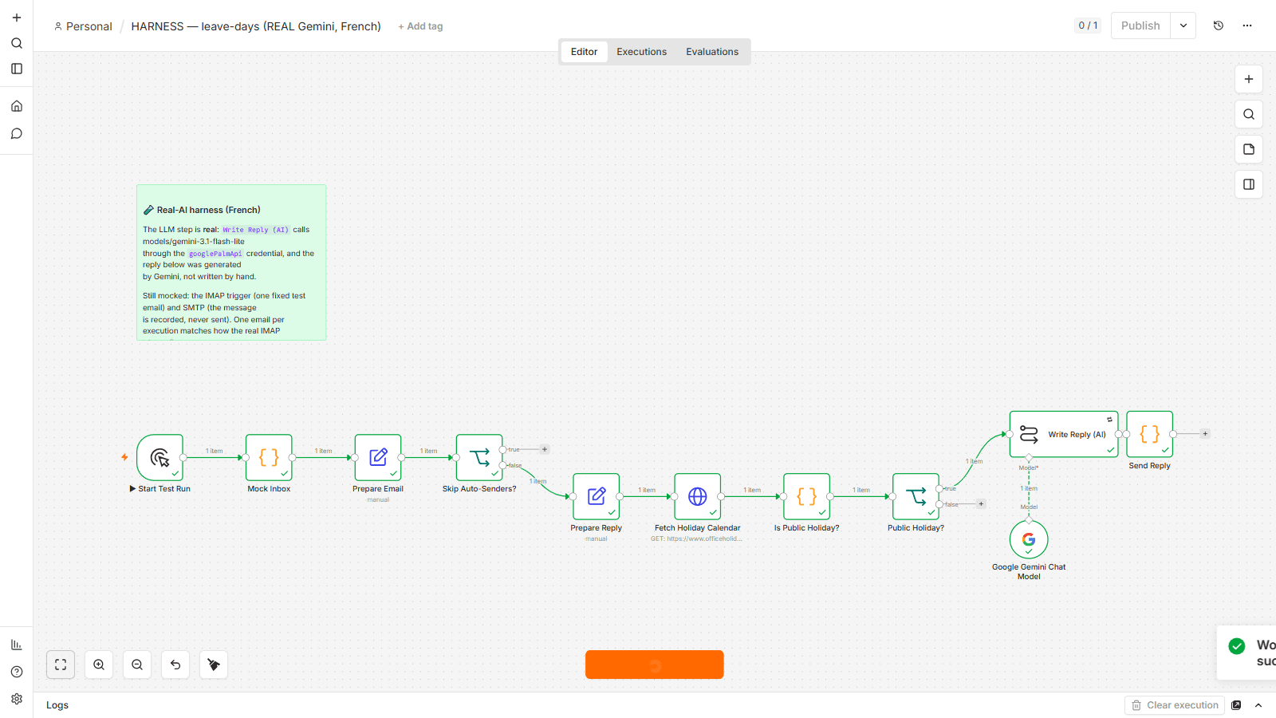
Task: Switch to the Editor tab
Action: [x=584, y=52]
